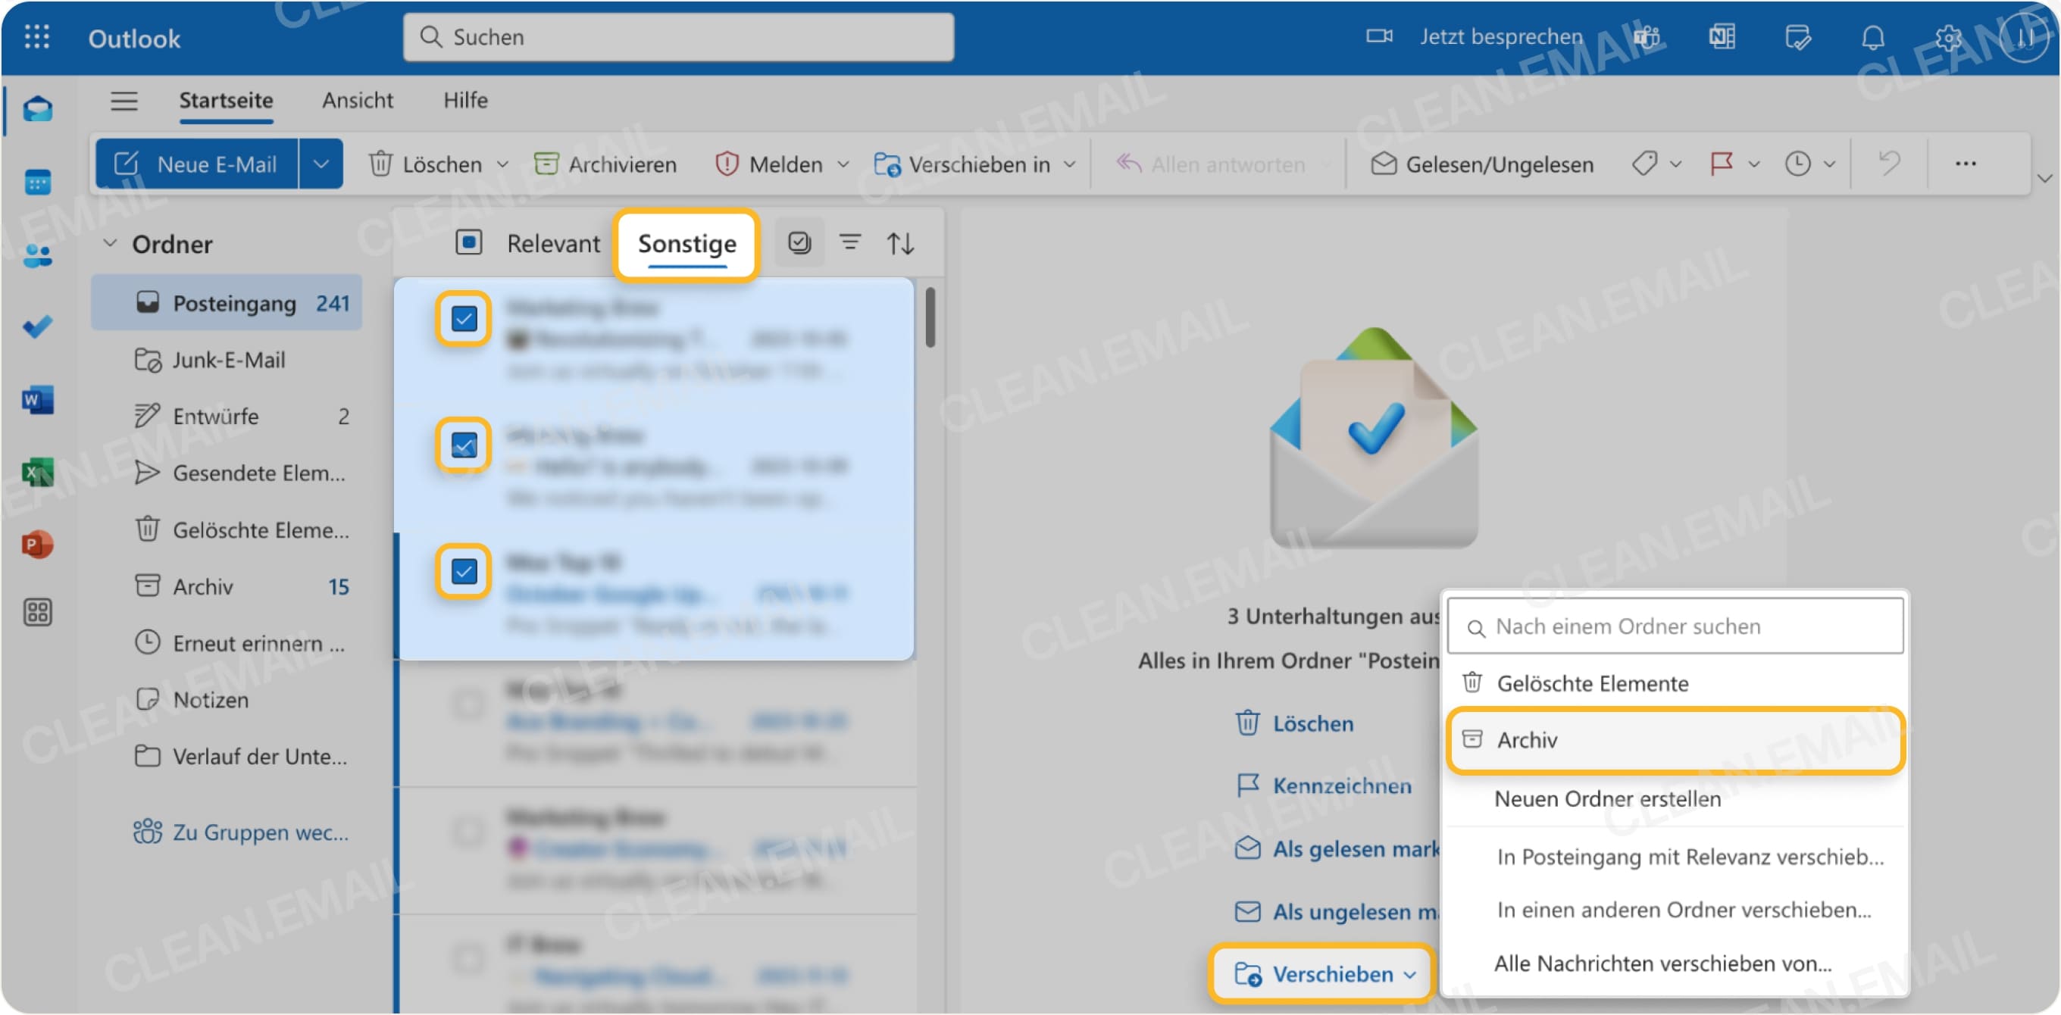
Task: Click the Suchen search box
Action: point(677,37)
